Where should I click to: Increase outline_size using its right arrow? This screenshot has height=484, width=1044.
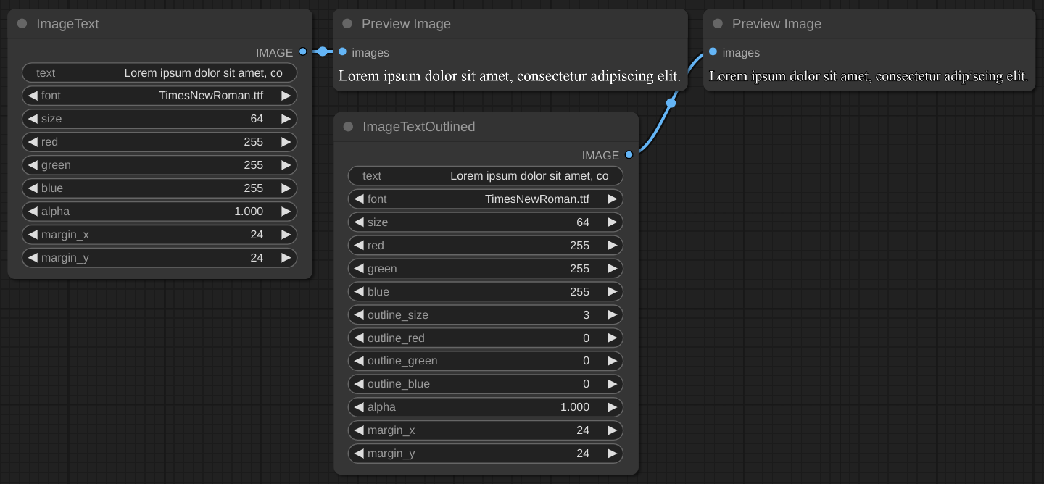point(612,315)
